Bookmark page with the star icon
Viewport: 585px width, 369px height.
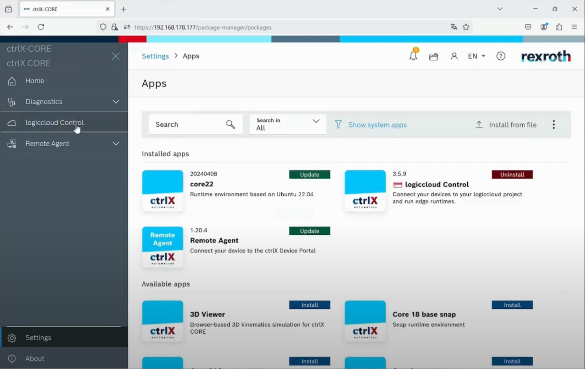click(x=466, y=27)
